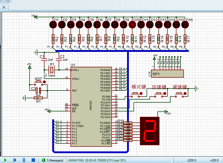
Task: Select the +5V terminal on the EA pin
Action: coord(49,111)
